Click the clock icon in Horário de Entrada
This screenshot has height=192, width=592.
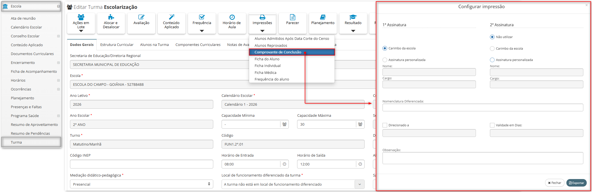point(284,164)
